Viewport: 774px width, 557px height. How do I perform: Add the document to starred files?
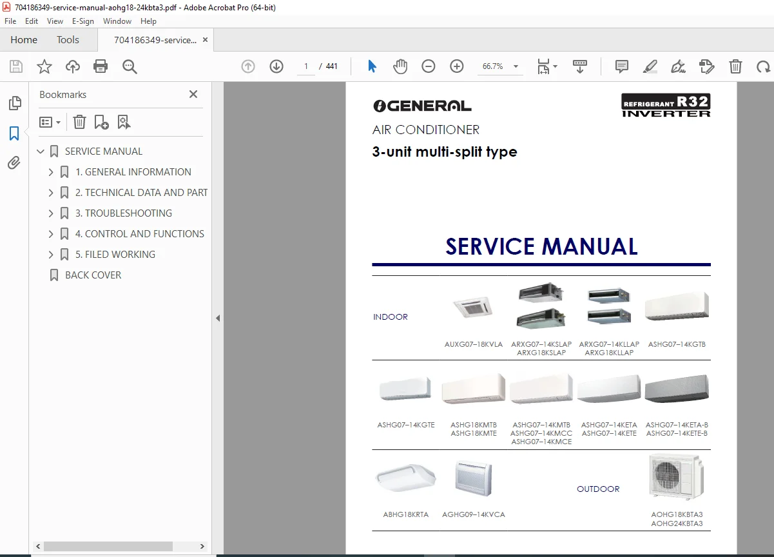click(x=44, y=66)
